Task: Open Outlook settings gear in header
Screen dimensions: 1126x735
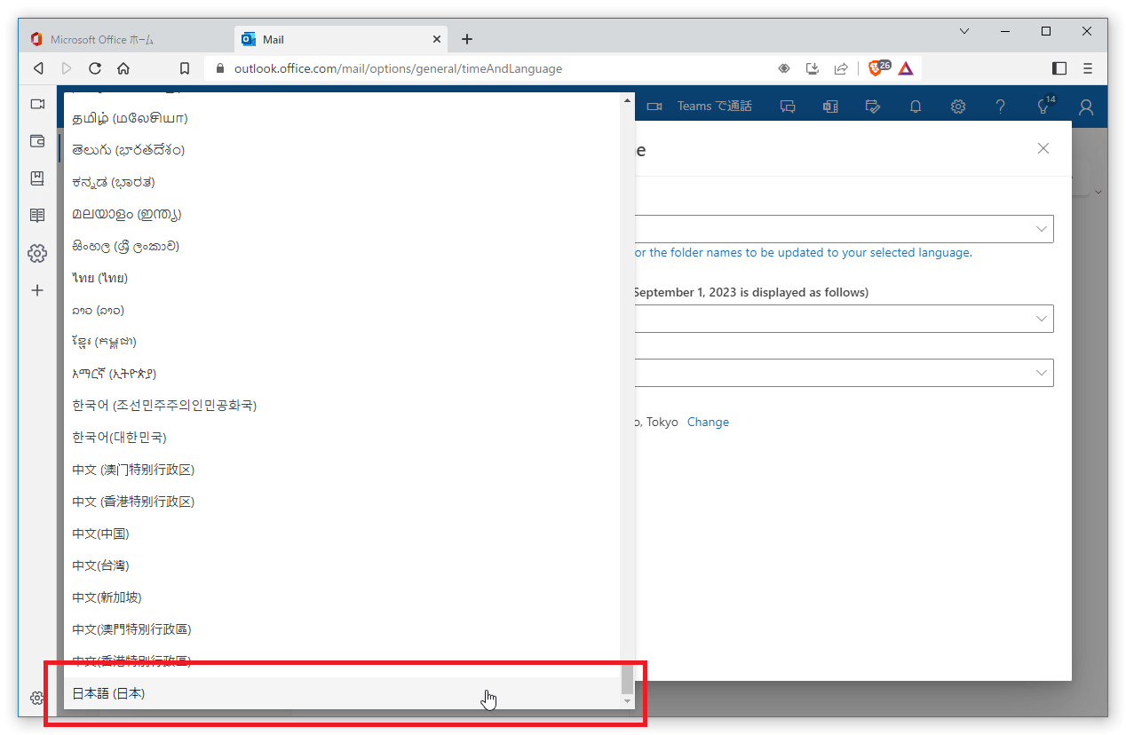Action: 958,107
